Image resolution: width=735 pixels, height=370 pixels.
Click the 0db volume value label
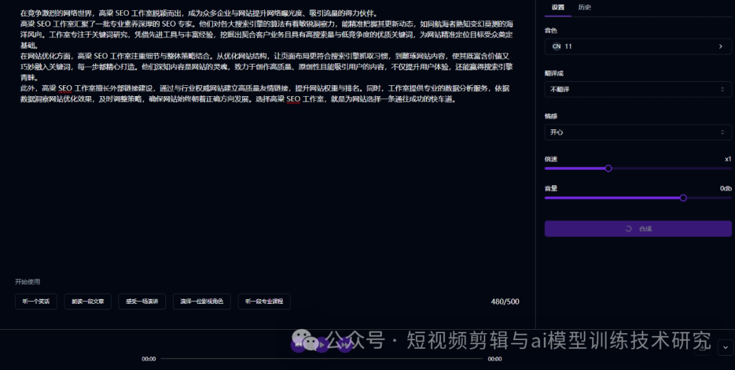(725, 188)
